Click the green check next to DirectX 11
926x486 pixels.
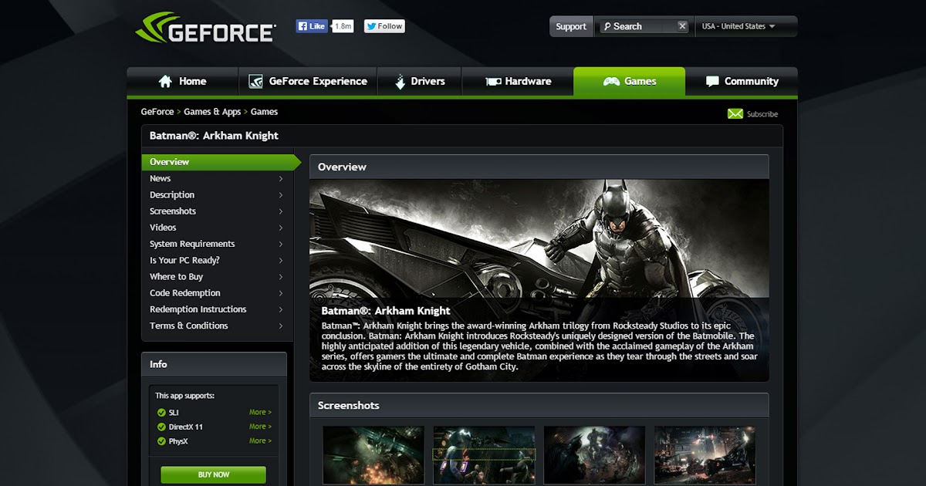(161, 427)
